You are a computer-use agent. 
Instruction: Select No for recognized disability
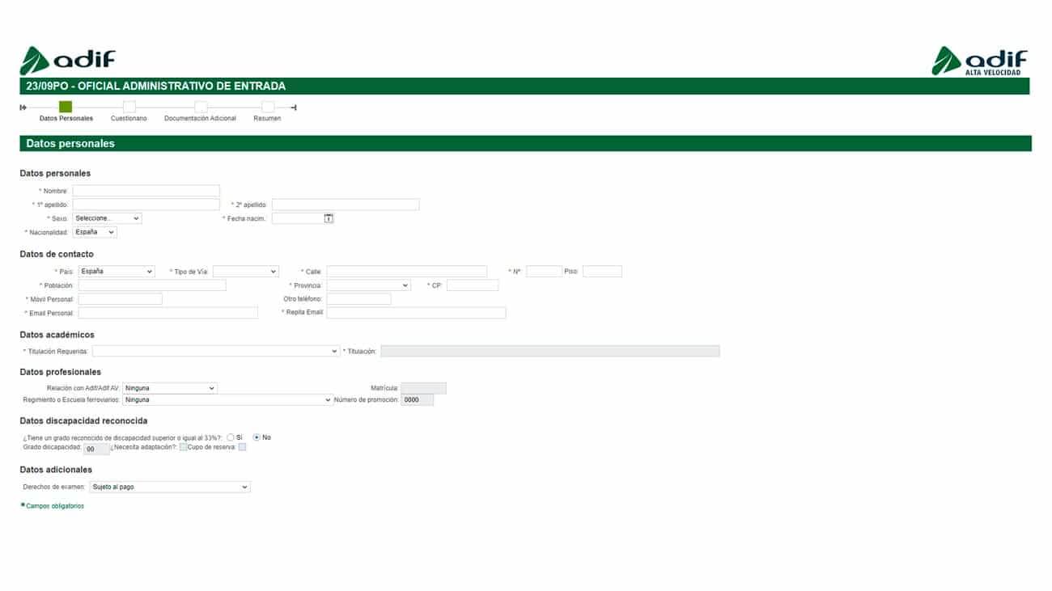[x=257, y=437]
